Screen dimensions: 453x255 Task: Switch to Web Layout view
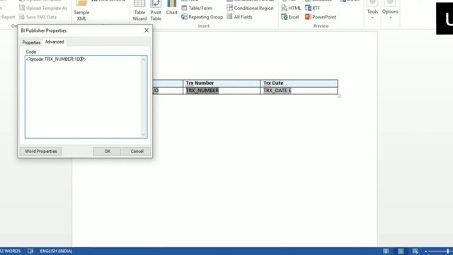click(x=415, y=251)
